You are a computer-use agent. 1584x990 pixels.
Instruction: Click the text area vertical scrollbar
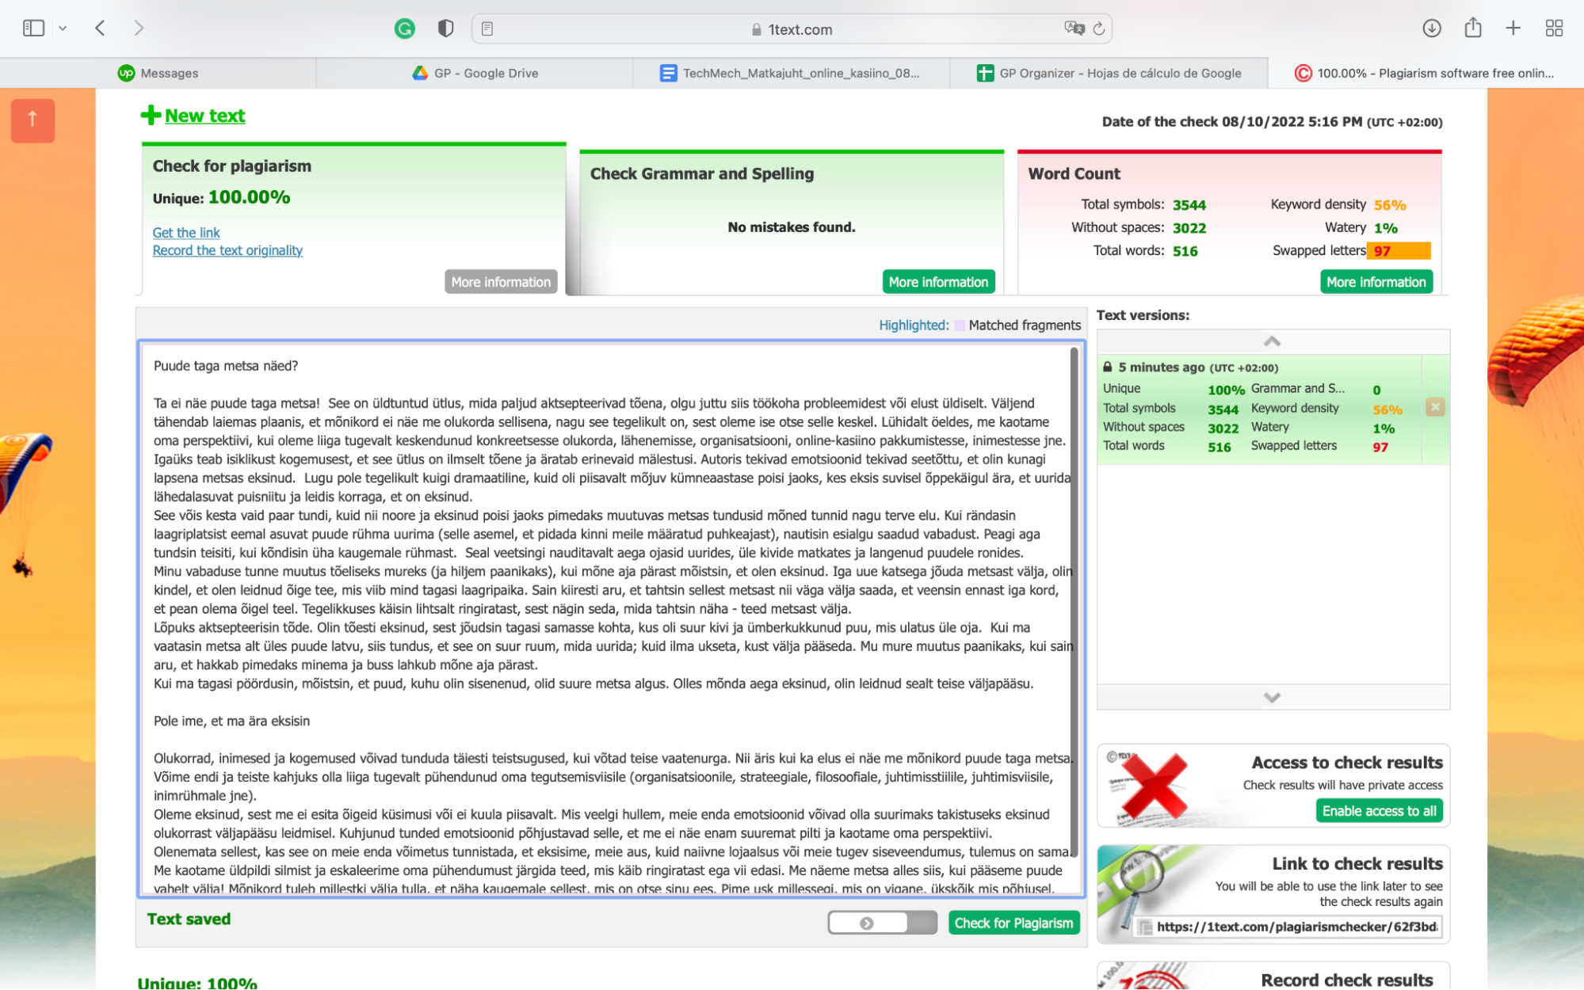(1074, 602)
